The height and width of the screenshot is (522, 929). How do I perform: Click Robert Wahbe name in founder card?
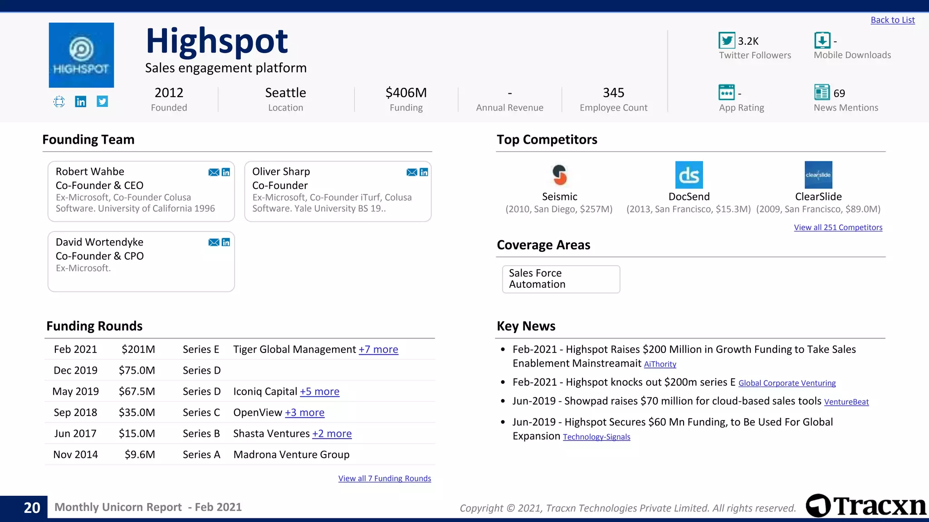(x=90, y=172)
